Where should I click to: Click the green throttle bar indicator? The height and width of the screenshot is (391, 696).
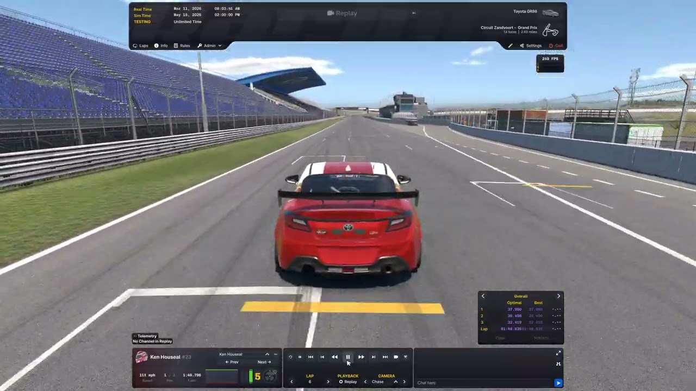251,376
